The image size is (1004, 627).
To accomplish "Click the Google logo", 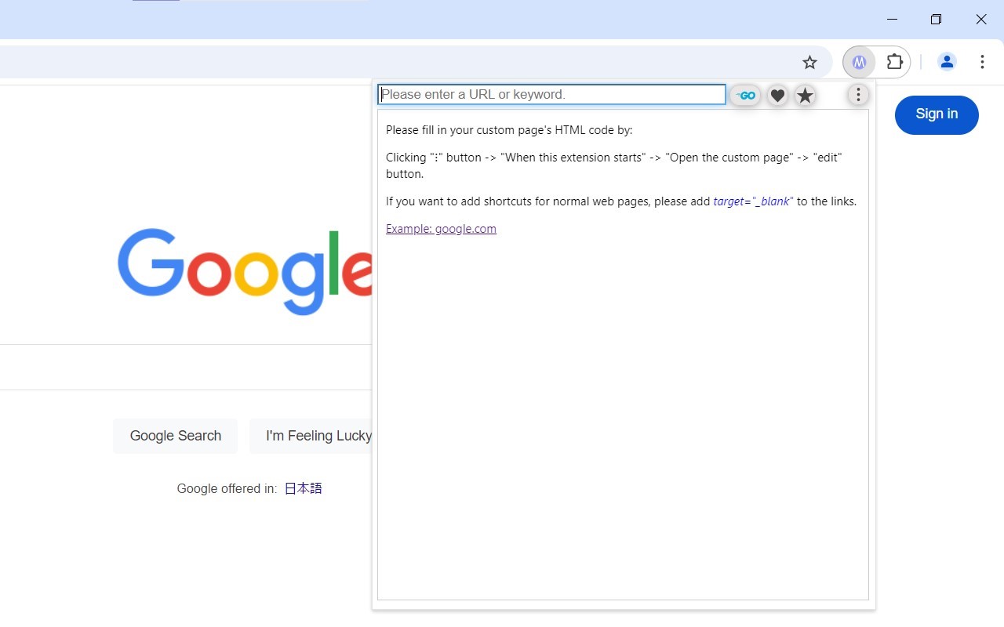I will 245,270.
